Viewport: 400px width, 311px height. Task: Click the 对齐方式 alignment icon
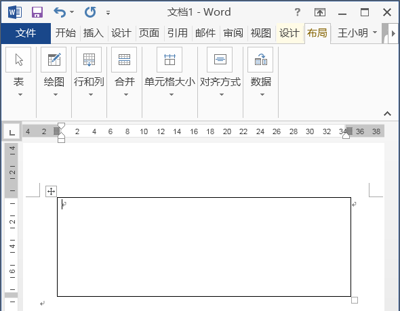(x=220, y=60)
